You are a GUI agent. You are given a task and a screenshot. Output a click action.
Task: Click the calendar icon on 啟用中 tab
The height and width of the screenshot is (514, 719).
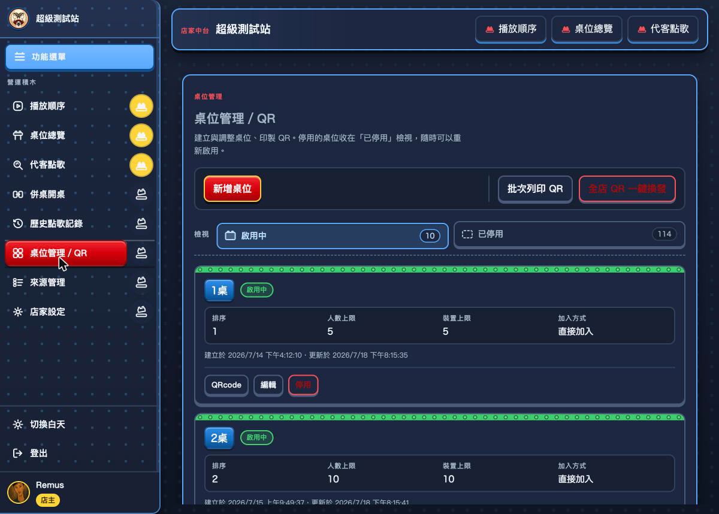click(230, 235)
